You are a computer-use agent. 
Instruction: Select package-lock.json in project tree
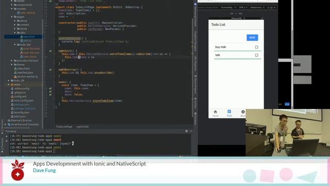pos(23,109)
